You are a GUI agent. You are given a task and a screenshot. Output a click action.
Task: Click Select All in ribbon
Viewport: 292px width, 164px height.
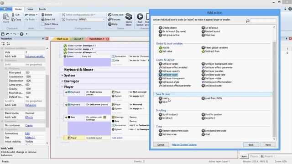pos(48,19)
